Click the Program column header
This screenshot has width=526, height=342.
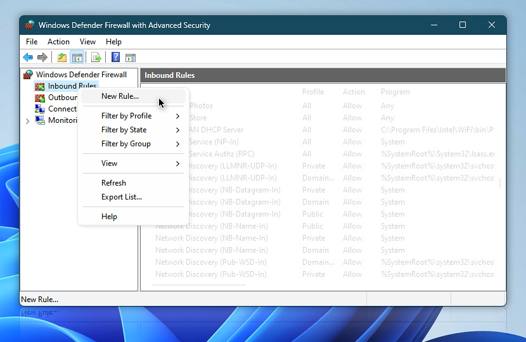395,92
